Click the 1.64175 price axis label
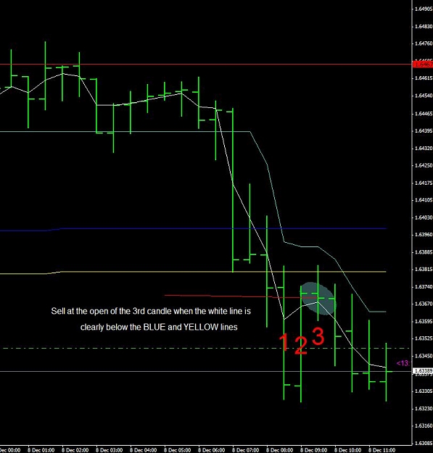 pos(424,183)
